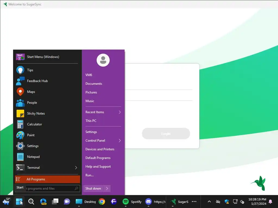Open Tips app icon in Start menu

pyautogui.click(x=20, y=70)
